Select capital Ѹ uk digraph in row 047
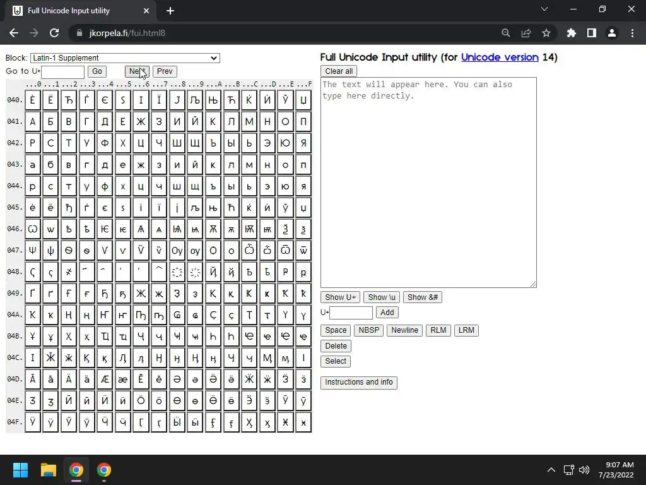The width and height of the screenshot is (646, 485). click(x=177, y=250)
